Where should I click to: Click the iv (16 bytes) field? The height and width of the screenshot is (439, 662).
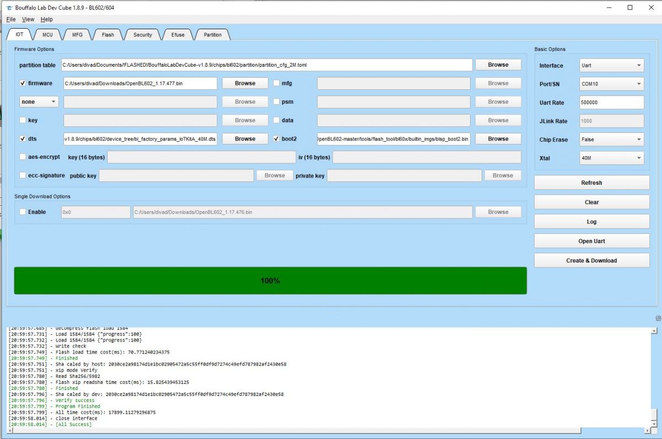click(426, 157)
